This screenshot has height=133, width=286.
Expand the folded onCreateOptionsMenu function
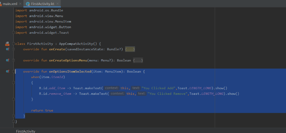(x=13, y=60)
